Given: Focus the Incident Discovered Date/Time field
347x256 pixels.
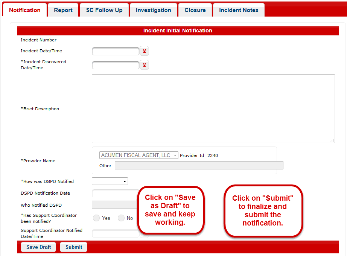Looking at the screenshot, I should (116, 65).
